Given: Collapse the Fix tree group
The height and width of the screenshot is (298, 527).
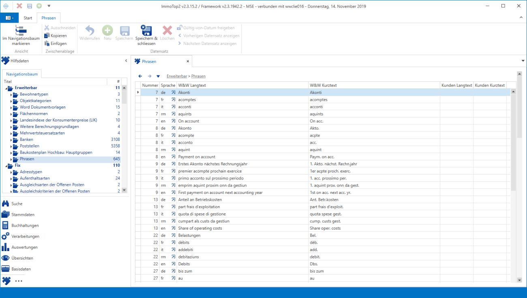Looking at the screenshot, I should [6, 166].
